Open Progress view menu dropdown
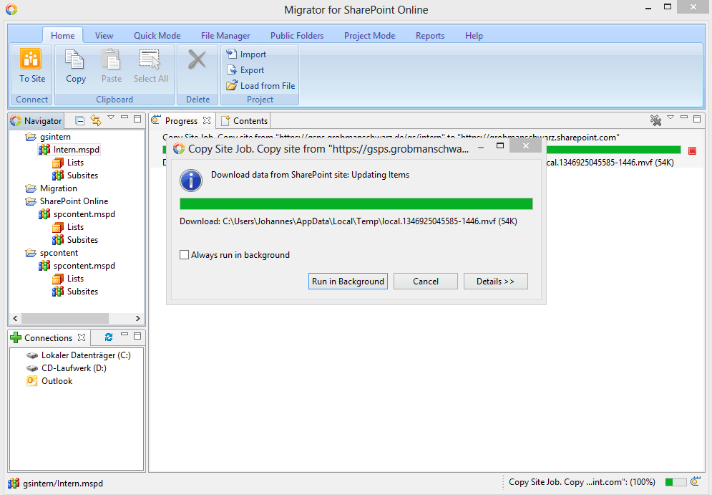This screenshot has width=712, height=495. 670,117
